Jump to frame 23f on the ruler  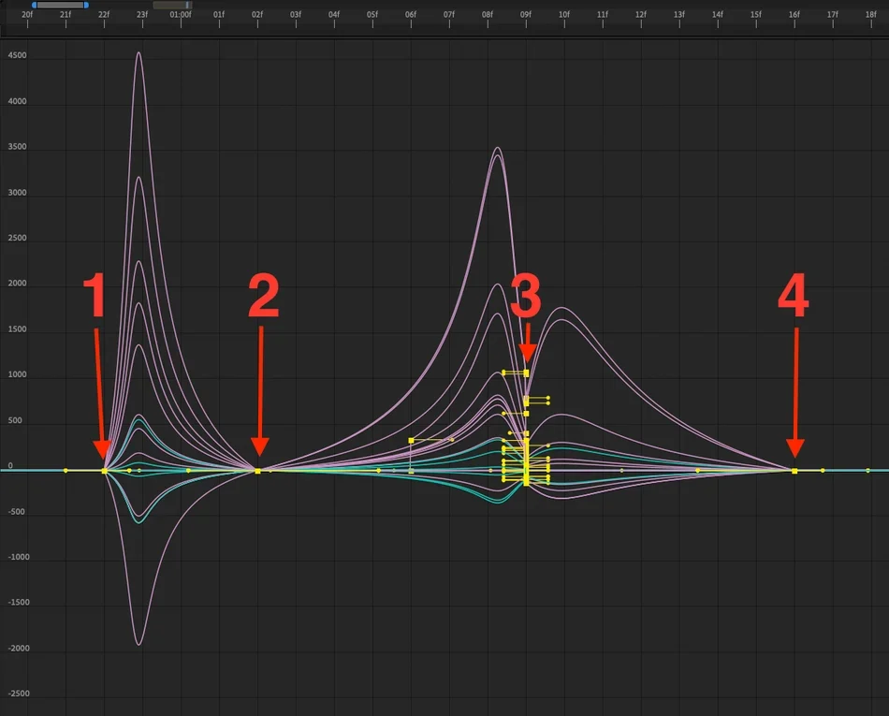pyautogui.click(x=142, y=15)
